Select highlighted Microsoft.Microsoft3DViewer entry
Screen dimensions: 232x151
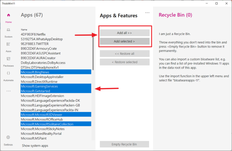pyautogui.click(x=56, y=114)
